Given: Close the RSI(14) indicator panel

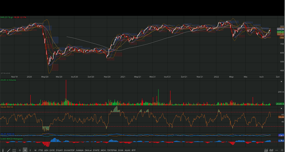Looking at the screenshot, I should 281,108.
